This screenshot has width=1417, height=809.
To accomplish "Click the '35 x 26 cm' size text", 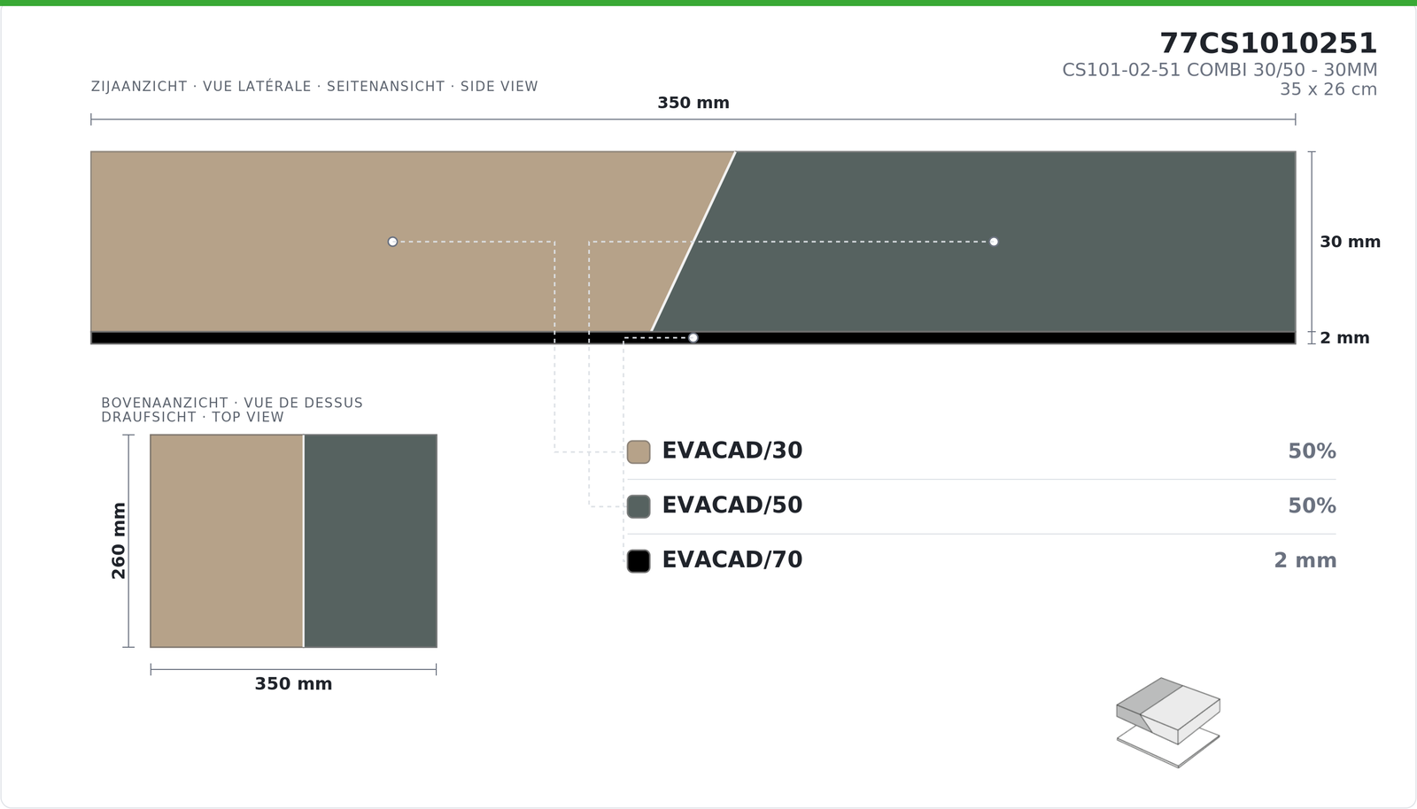I will click(x=1328, y=89).
